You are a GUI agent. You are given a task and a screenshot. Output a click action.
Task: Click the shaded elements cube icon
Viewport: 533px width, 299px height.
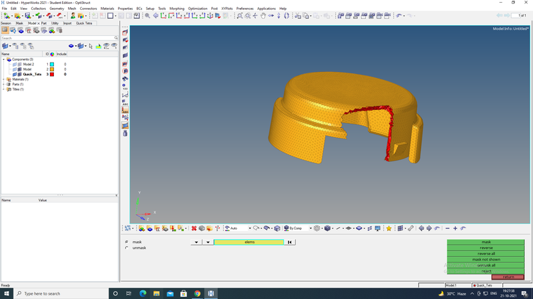pyautogui.click(x=327, y=228)
